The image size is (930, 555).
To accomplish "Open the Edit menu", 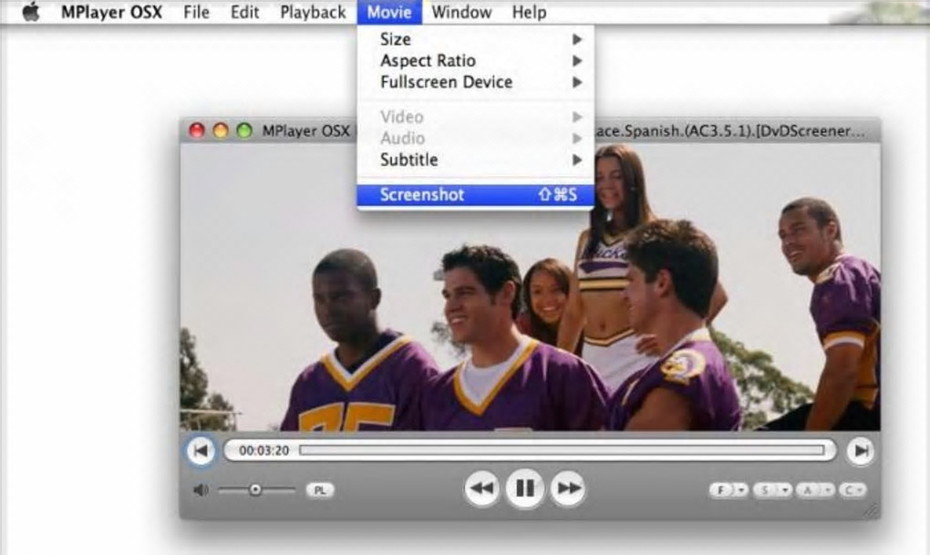I will [x=244, y=12].
